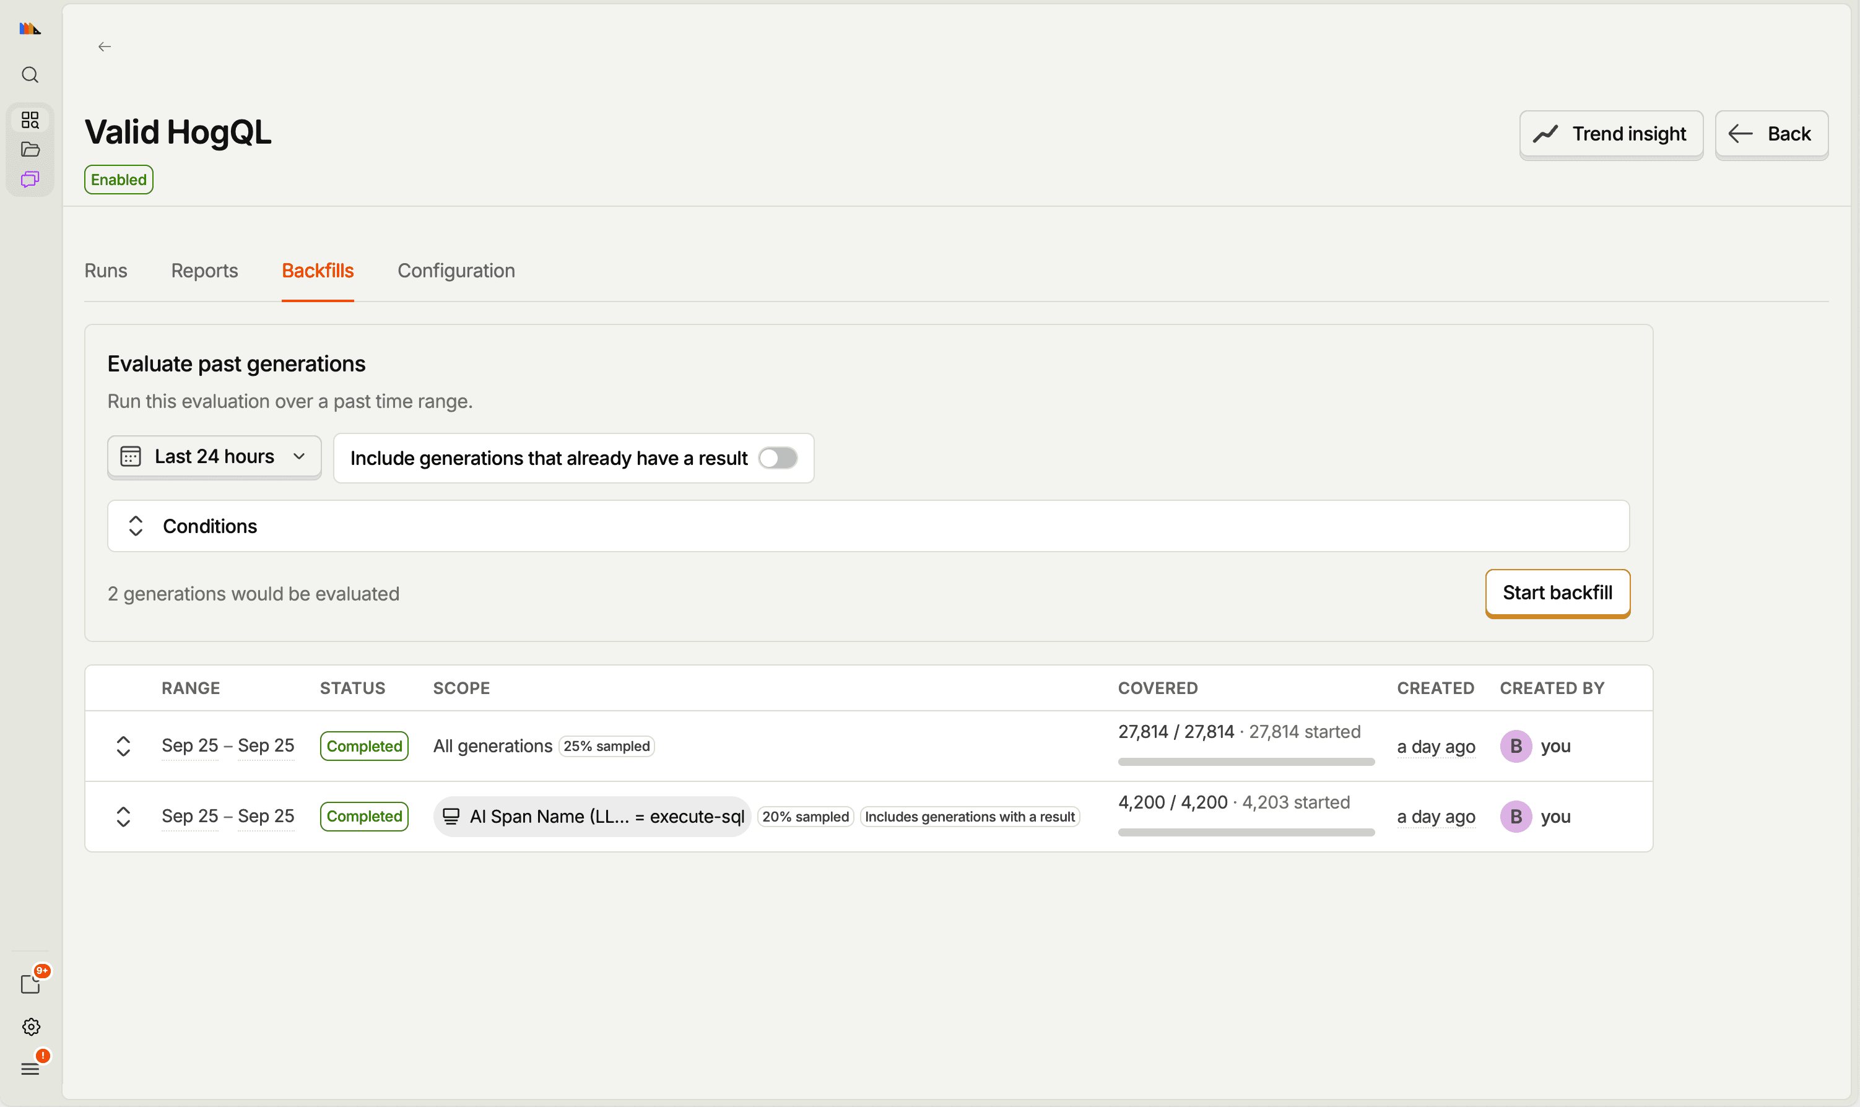Open the folder icon in sidebar
Screen dimensions: 1860x1107
coord(30,149)
